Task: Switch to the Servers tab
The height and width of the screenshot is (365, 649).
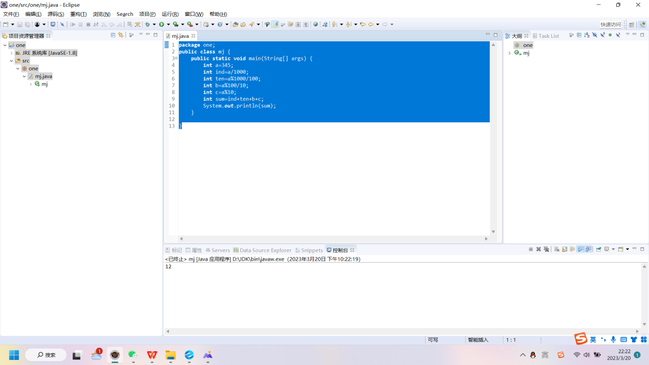Action: pos(218,250)
